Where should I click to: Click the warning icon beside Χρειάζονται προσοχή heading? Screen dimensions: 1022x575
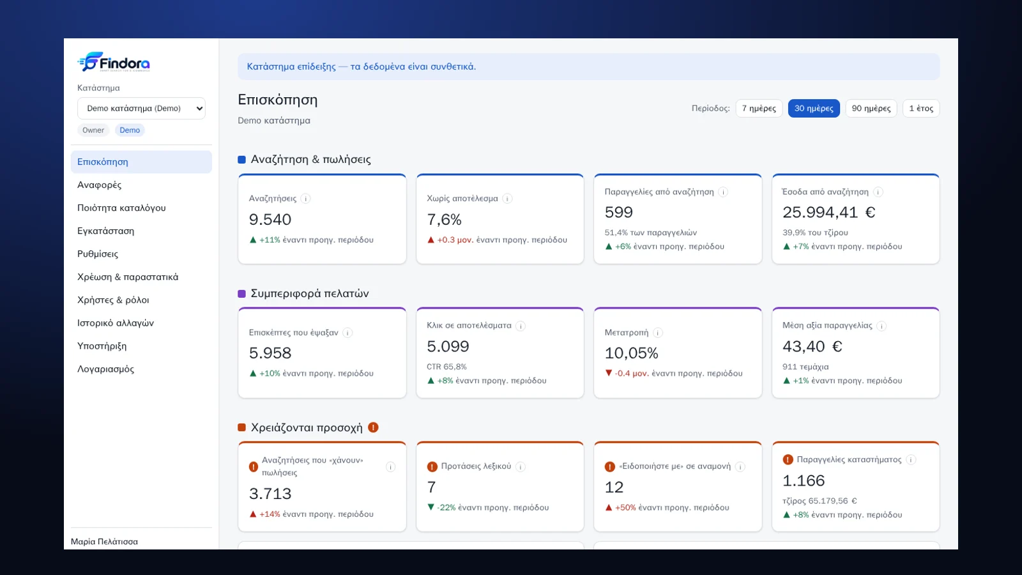[x=374, y=427]
